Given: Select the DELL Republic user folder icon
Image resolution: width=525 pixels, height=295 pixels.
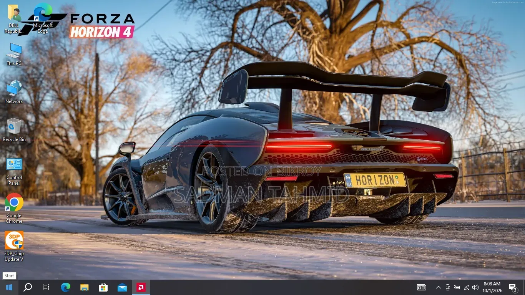Looking at the screenshot, I should pos(14,19).
